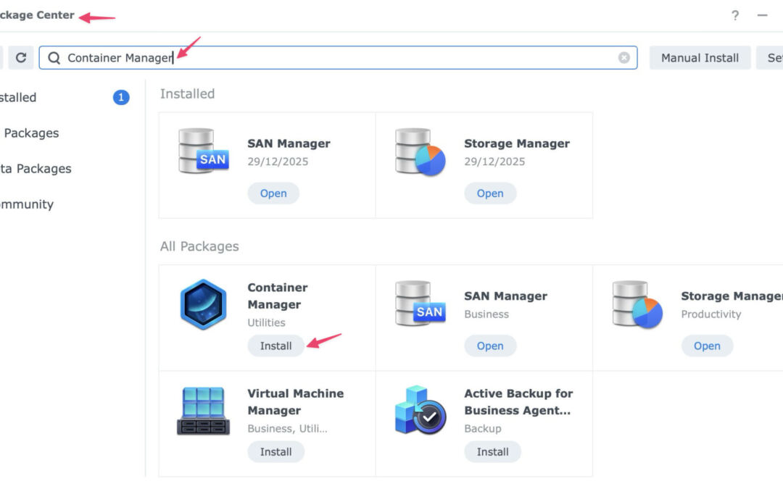The height and width of the screenshot is (489, 783).
Task: Click the installed Storage Manager icon
Action: click(x=420, y=151)
